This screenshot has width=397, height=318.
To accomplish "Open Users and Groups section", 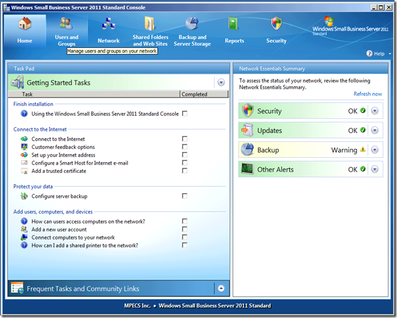I will click(66, 25).
